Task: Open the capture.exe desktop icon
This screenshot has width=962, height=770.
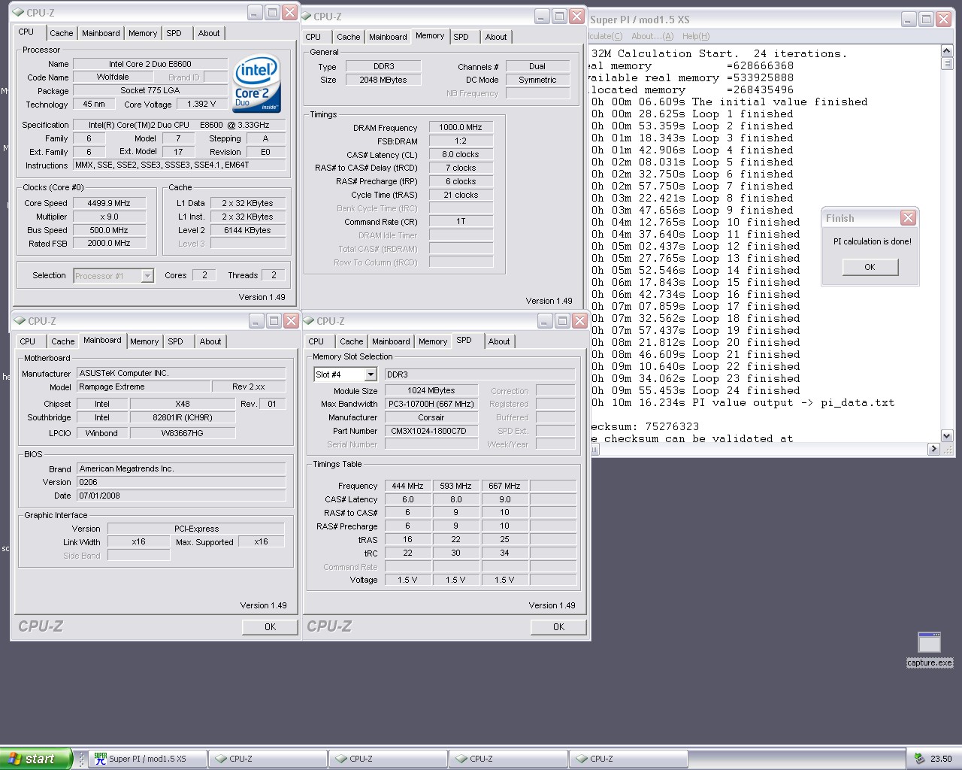Action: coord(929,649)
